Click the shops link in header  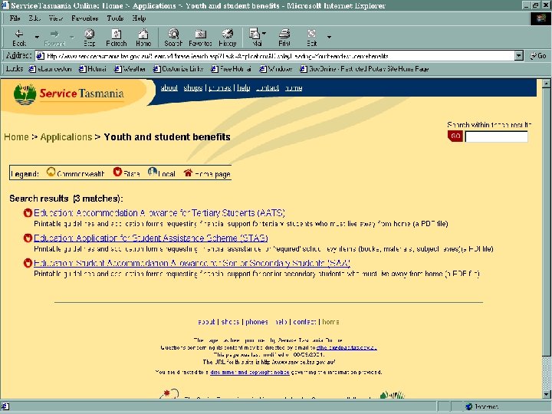pos(193,88)
